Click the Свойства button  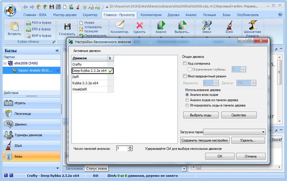click(239, 115)
